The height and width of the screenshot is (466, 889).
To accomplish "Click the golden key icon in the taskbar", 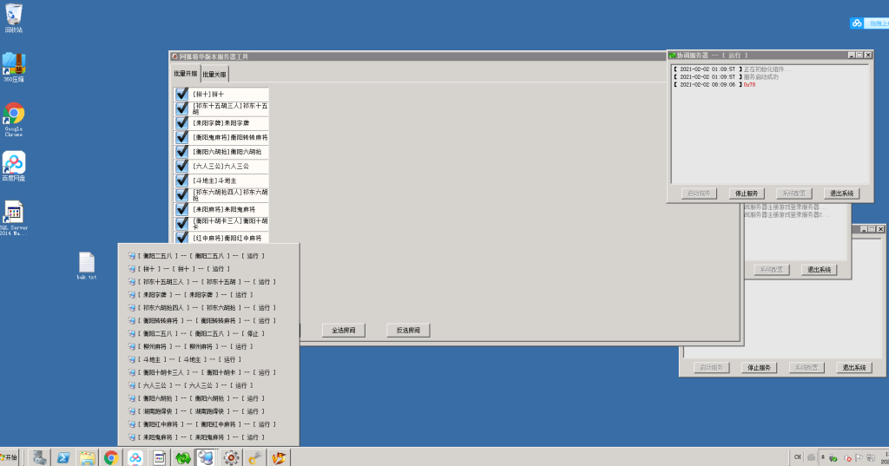I will click(254, 457).
